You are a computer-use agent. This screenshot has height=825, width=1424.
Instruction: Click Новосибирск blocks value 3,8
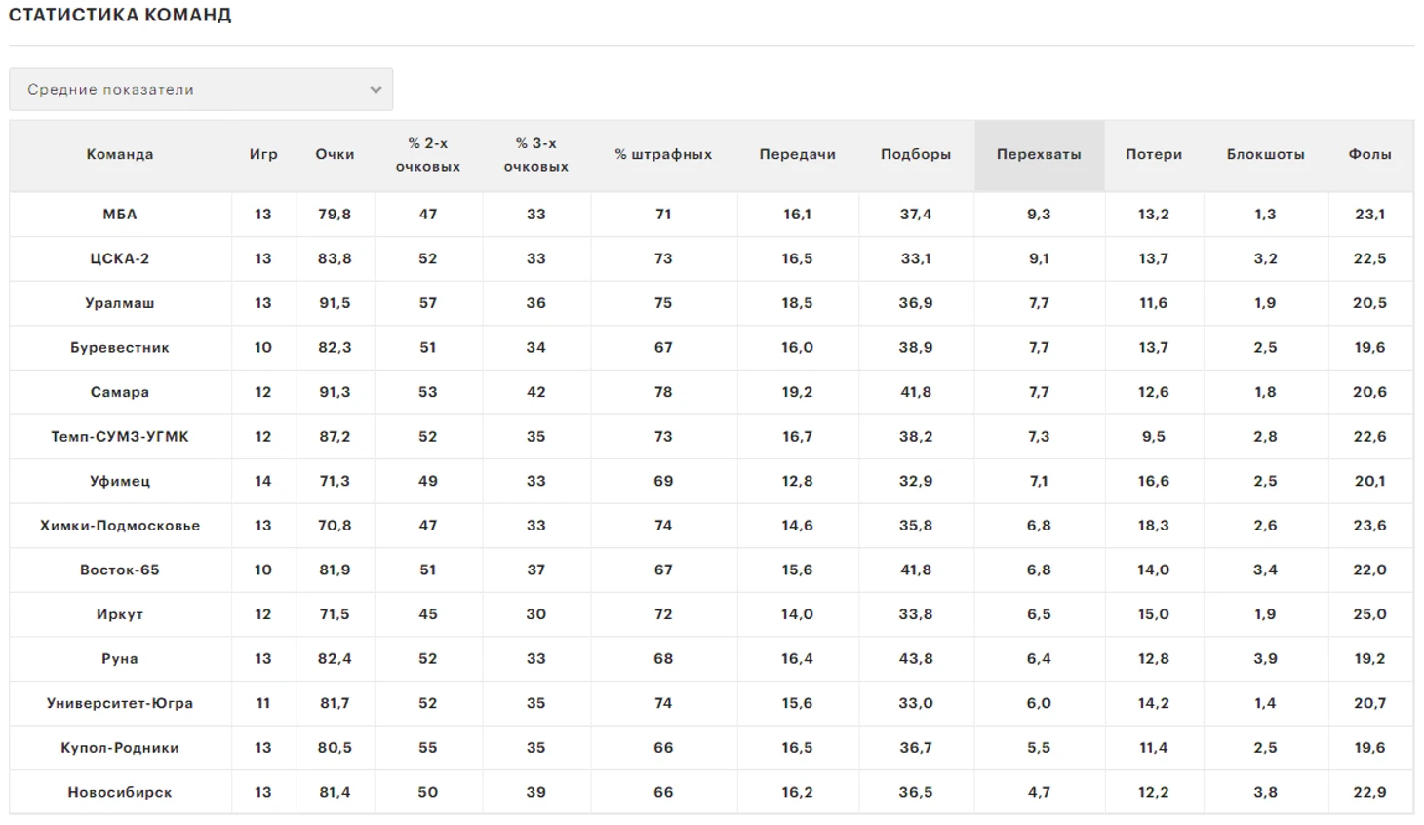click(x=1266, y=792)
